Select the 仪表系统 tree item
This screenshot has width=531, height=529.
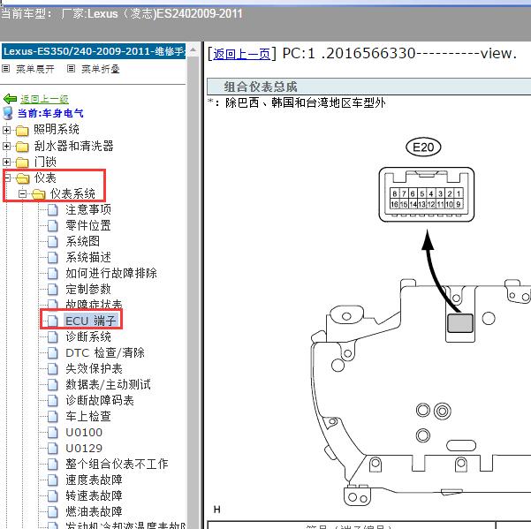click(72, 193)
